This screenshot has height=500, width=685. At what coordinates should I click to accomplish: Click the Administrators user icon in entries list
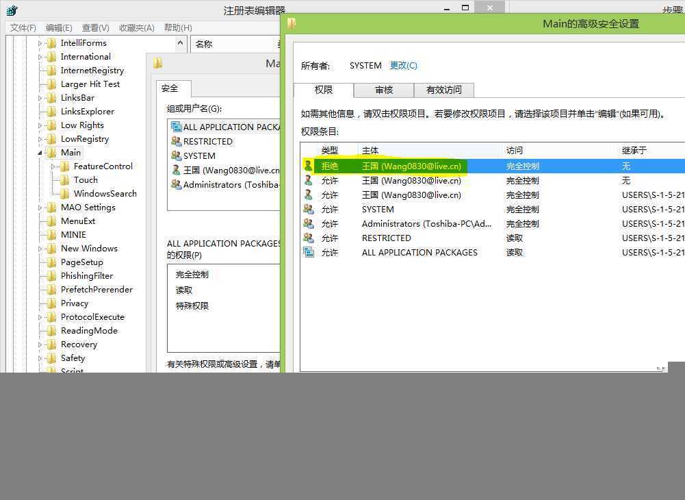pyautogui.click(x=309, y=223)
